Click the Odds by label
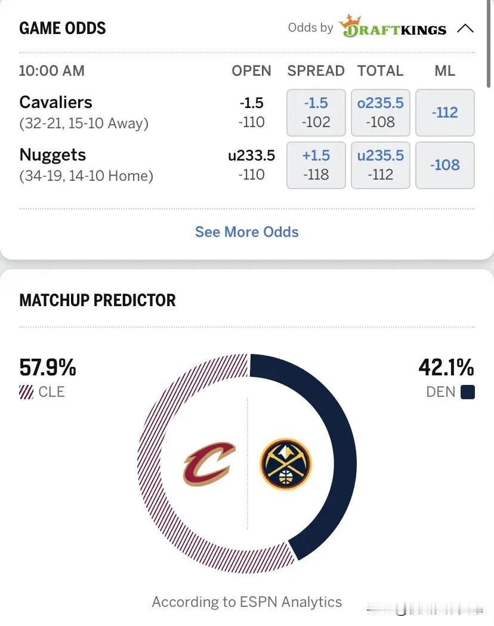This screenshot has width=494, height=626. (x=310, y=27)
